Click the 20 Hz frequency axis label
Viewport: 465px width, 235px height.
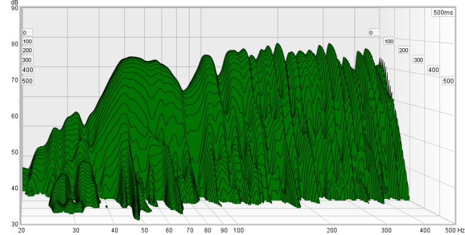22,230
